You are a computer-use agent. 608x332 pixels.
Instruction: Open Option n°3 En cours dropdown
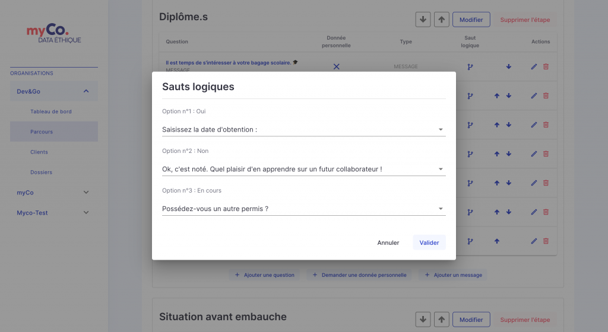click(x=303, y=209)
